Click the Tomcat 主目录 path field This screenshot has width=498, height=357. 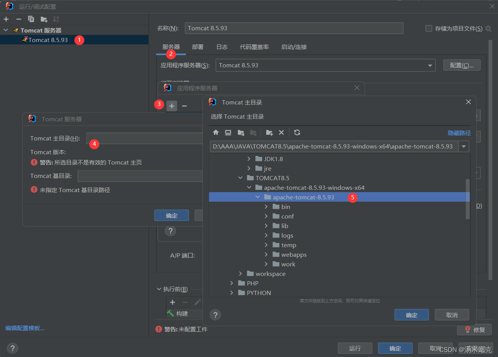point(145,138)
